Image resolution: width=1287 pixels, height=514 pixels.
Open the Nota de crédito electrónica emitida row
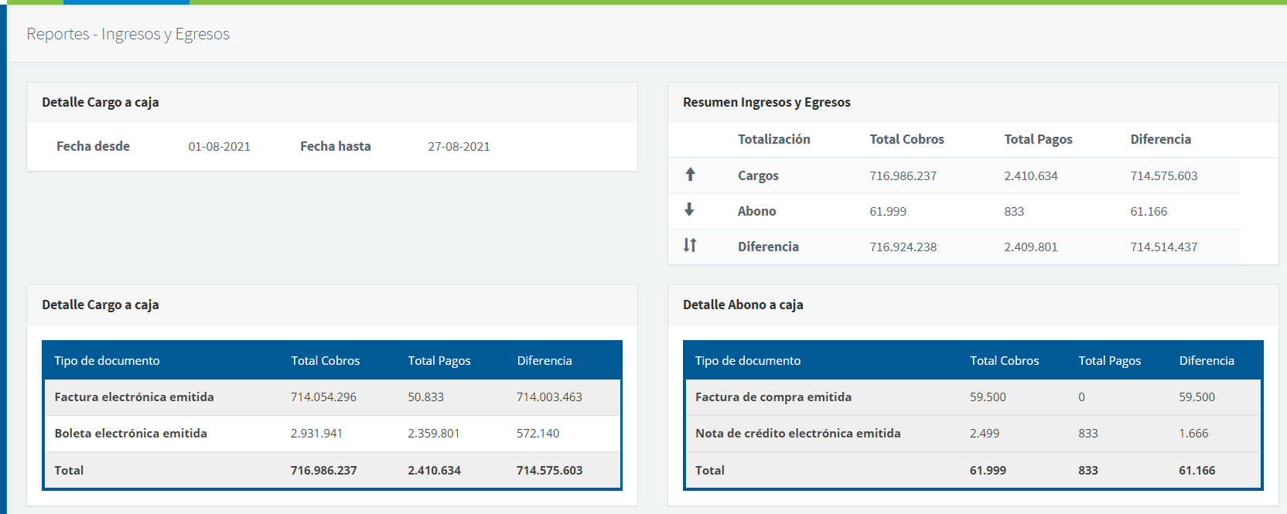click(797, 434)
